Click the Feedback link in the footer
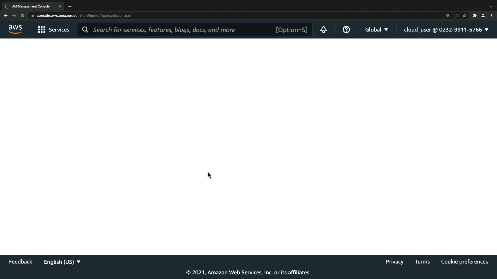This screenshot has width=497, height=279. pos(20,262)
